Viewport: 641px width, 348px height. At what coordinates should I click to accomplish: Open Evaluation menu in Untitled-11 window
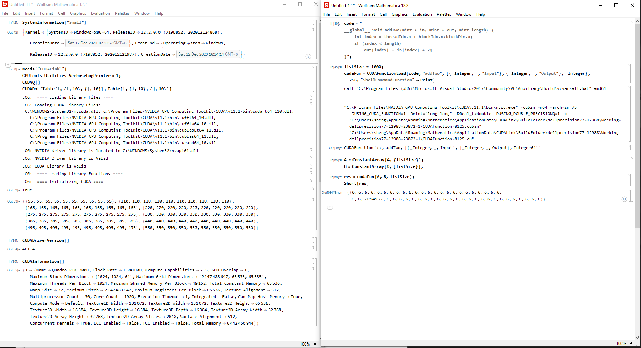[100, 13]
